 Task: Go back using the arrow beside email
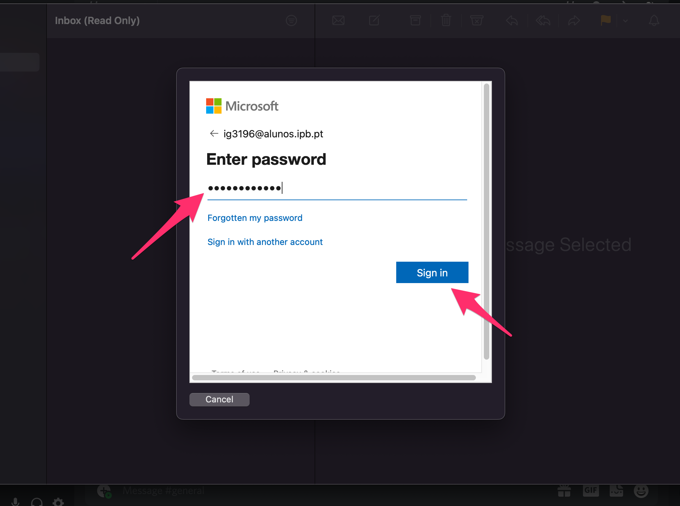(x=214, y=134)
